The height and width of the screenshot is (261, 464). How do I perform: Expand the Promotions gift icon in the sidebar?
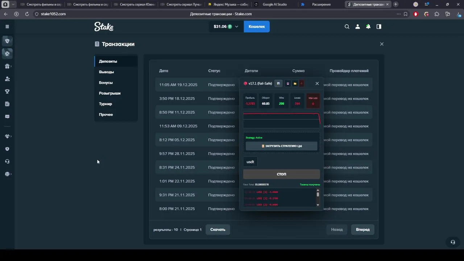coord(7,66)
